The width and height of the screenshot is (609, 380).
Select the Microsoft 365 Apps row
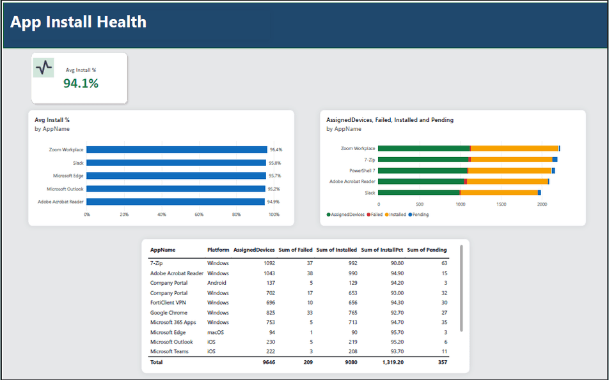pos(299,323)
